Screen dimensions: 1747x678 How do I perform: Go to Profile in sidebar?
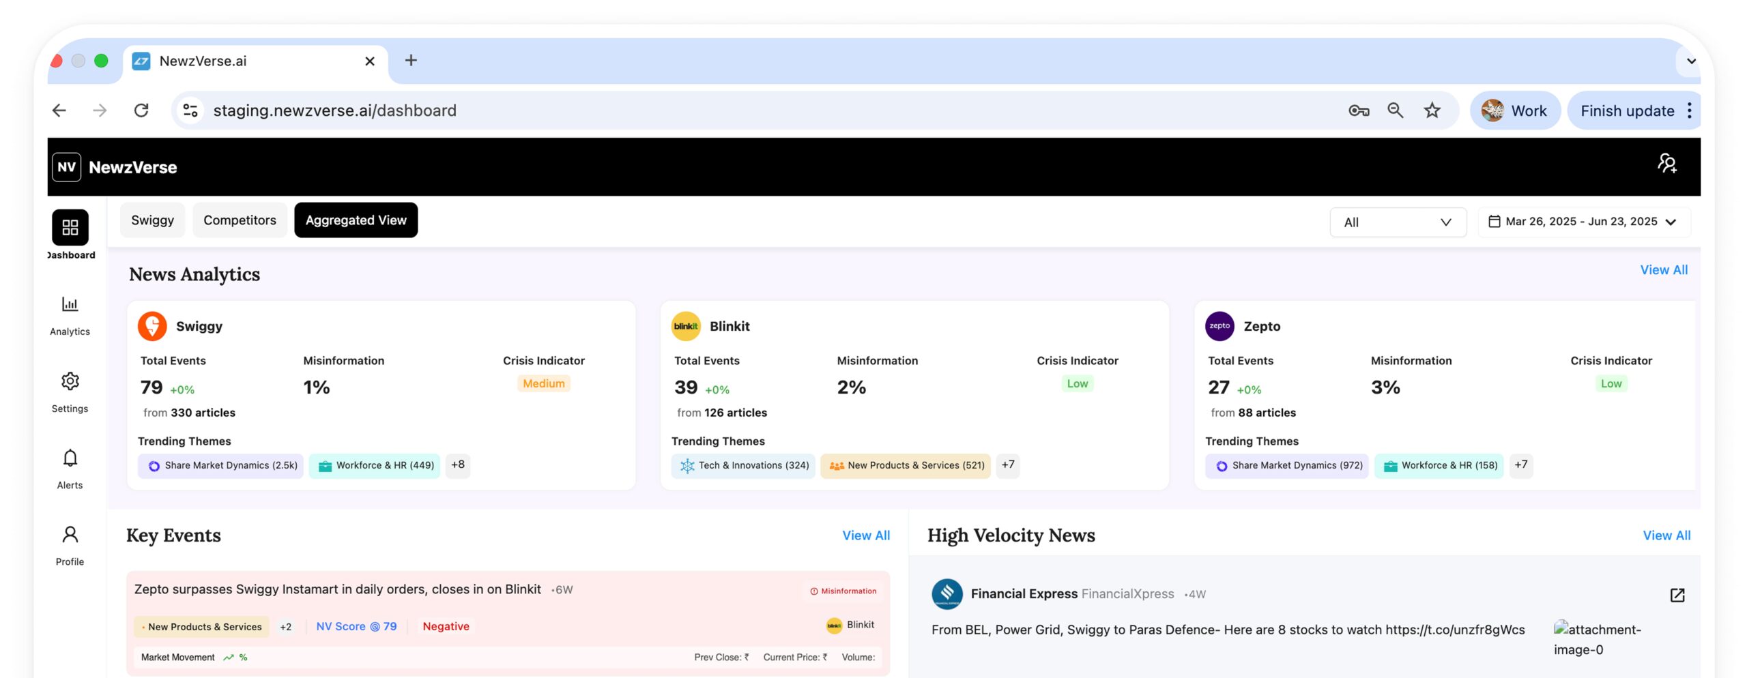pyautogui.click(x=70, y=535)
